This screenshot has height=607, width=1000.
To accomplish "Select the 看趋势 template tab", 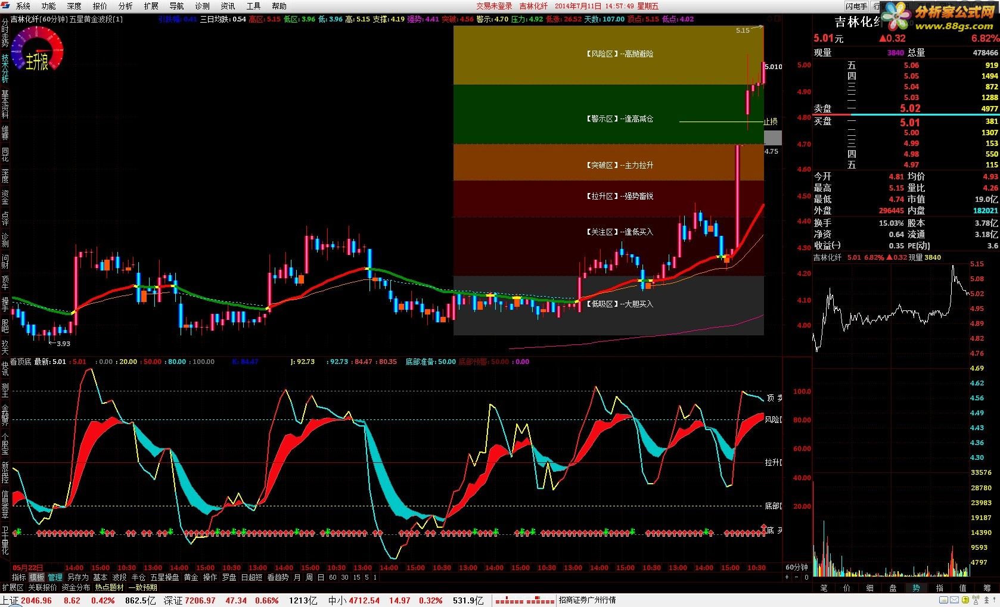I will coord(278,577).
